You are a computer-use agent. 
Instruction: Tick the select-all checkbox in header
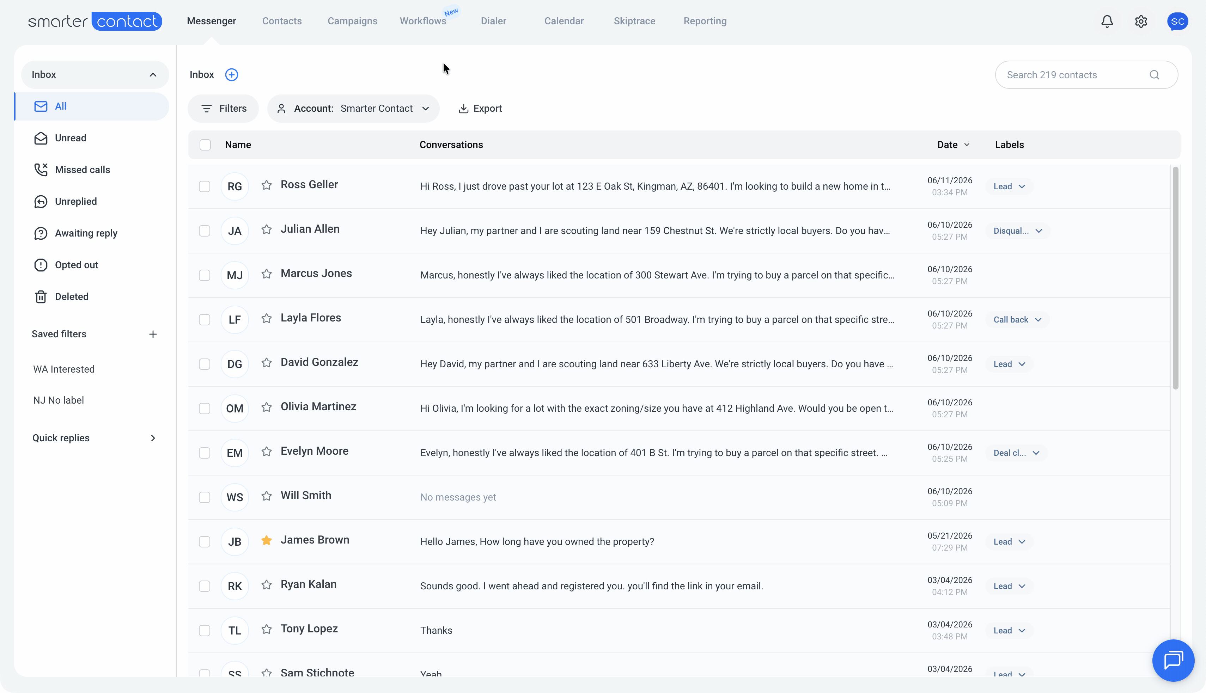pyautogui.click(x=205, y=145)
